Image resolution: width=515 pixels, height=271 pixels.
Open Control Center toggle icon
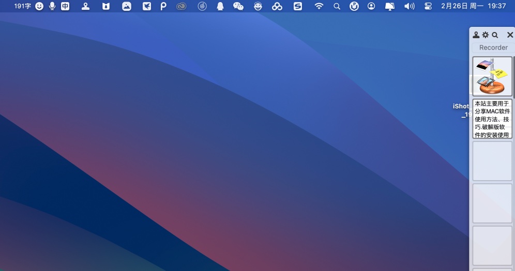[x=428, y=6]
